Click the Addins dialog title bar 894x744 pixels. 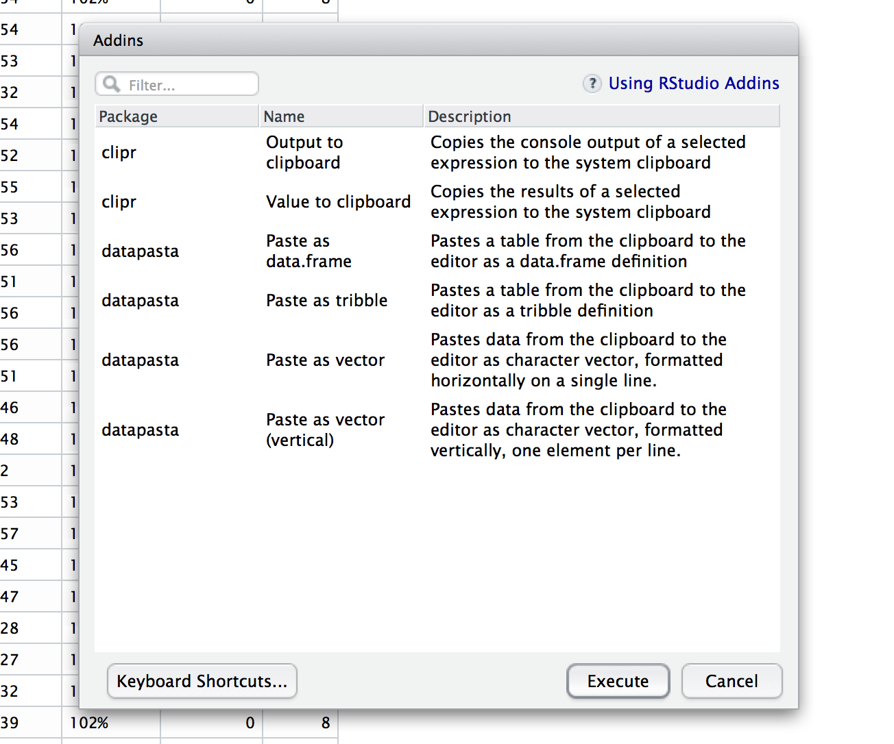point(439,40)
